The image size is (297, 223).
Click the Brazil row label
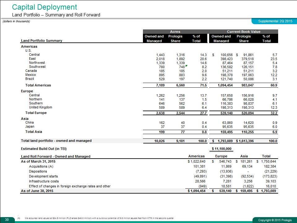30,79
